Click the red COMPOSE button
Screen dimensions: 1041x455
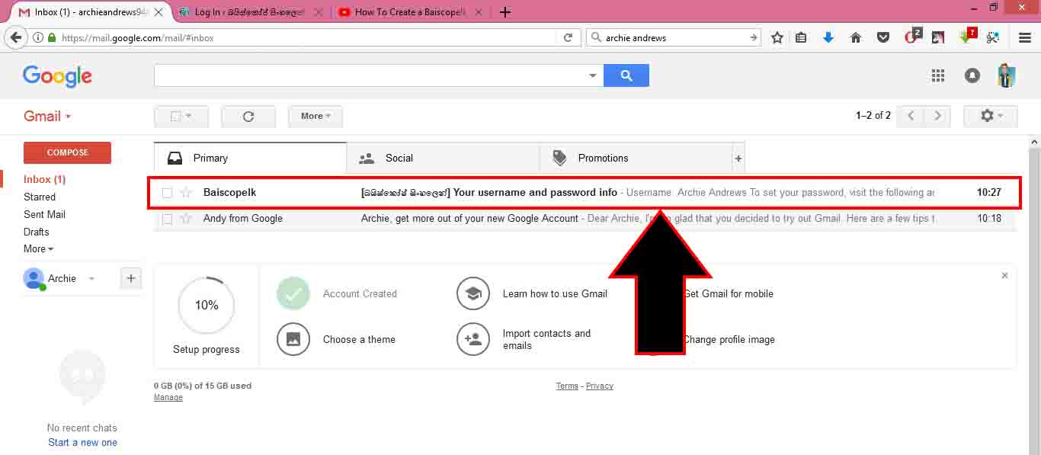pyautogui.click(x=67, y=152)
